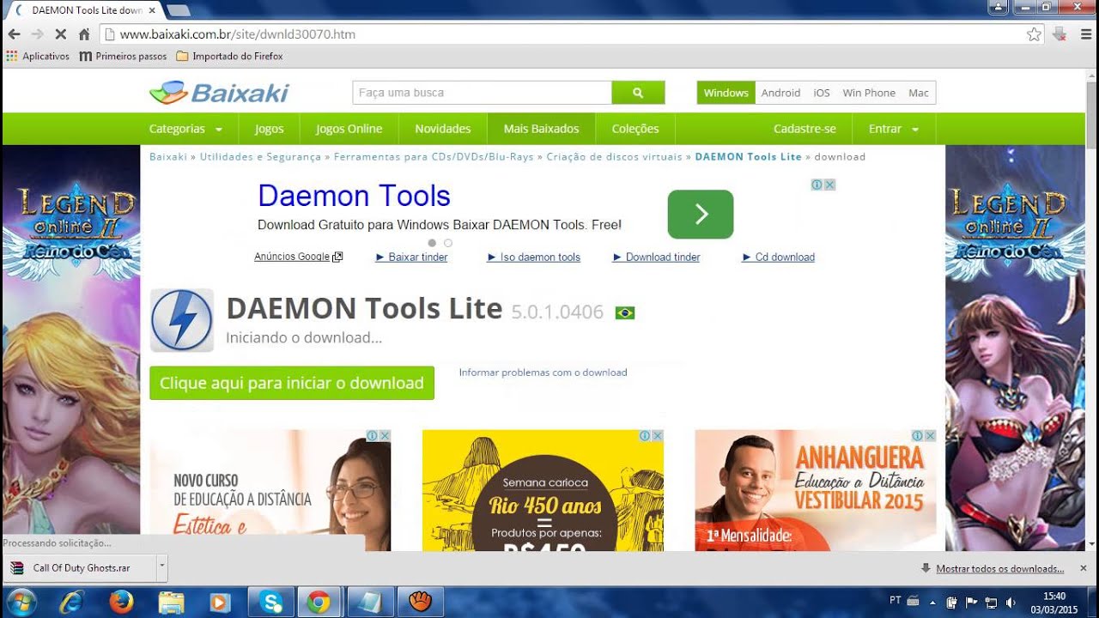The image size is (1099, 618).
Task: Click the DAEMON Tools lightning bolt icon
Action: [182, 320]
